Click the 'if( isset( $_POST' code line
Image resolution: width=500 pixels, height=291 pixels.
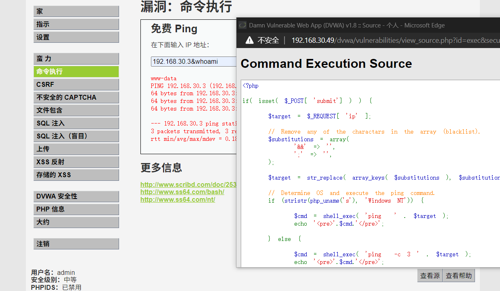click(307, 101)
